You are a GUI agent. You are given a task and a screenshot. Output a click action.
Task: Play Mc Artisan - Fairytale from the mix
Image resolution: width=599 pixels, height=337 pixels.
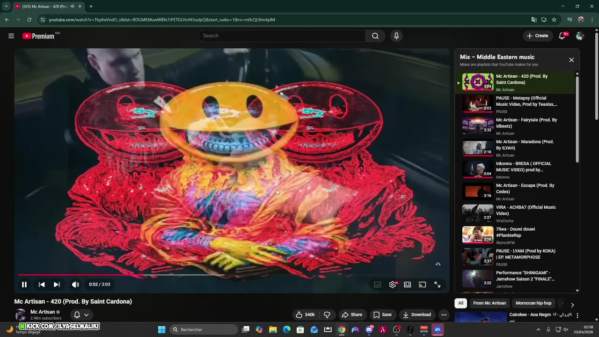coord(515,126)
